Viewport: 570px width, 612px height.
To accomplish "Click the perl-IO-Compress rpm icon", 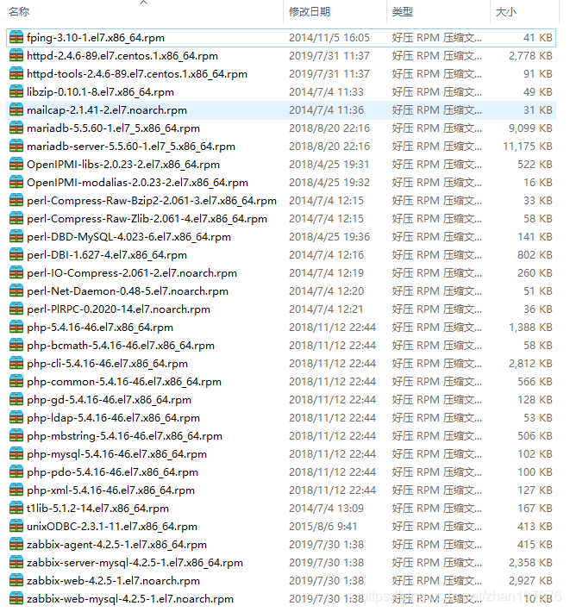I will click(16, 273).
